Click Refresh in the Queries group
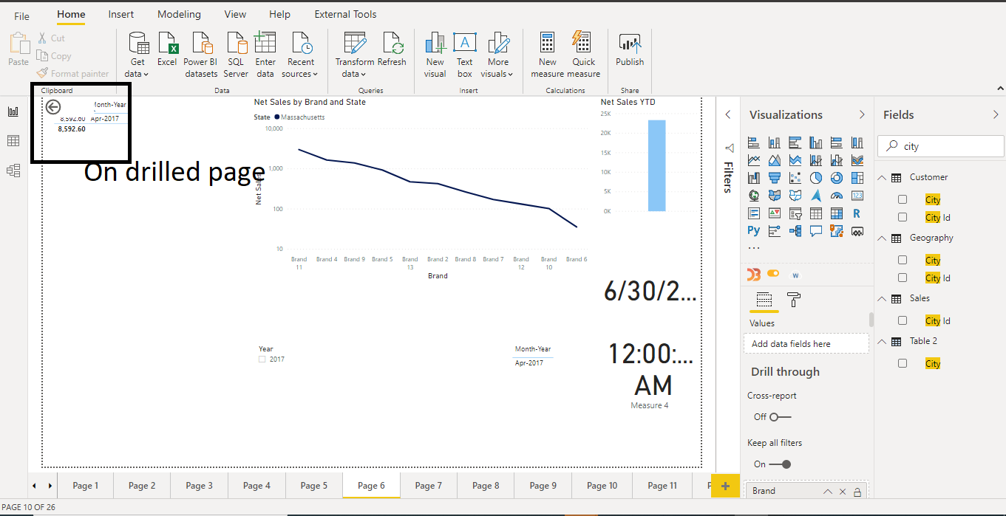Viewport: 1006px width, 516px height. [x=392, y=49]
